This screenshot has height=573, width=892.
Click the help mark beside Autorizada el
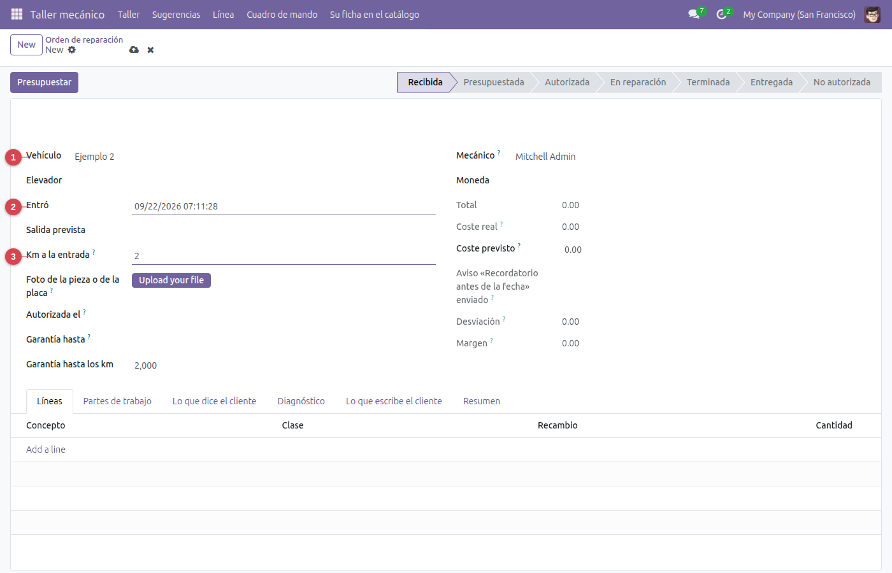point(84,312)
